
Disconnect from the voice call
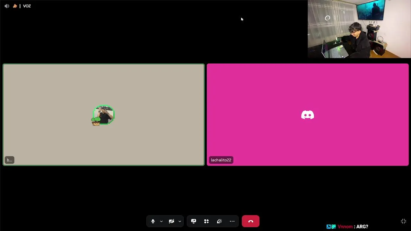click(250, 221)
